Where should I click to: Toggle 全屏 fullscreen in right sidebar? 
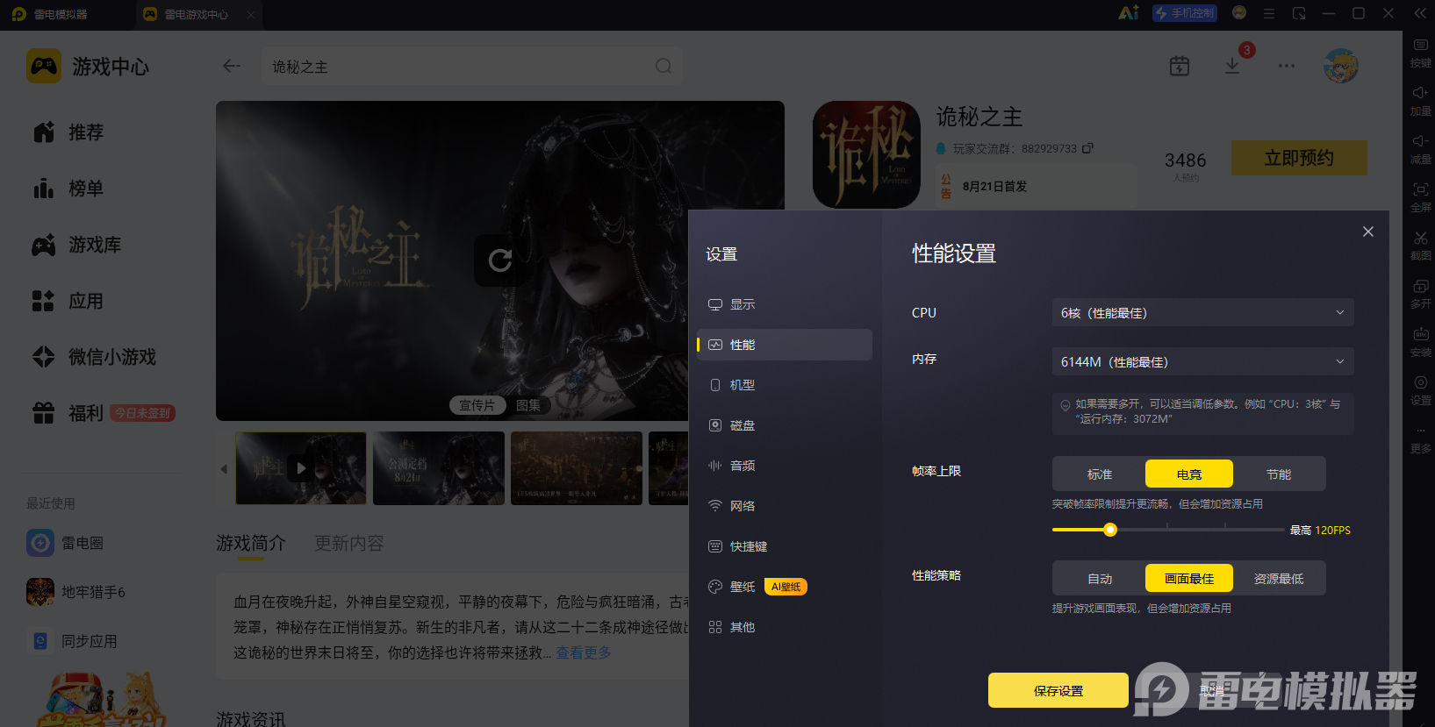(1420, 197)
